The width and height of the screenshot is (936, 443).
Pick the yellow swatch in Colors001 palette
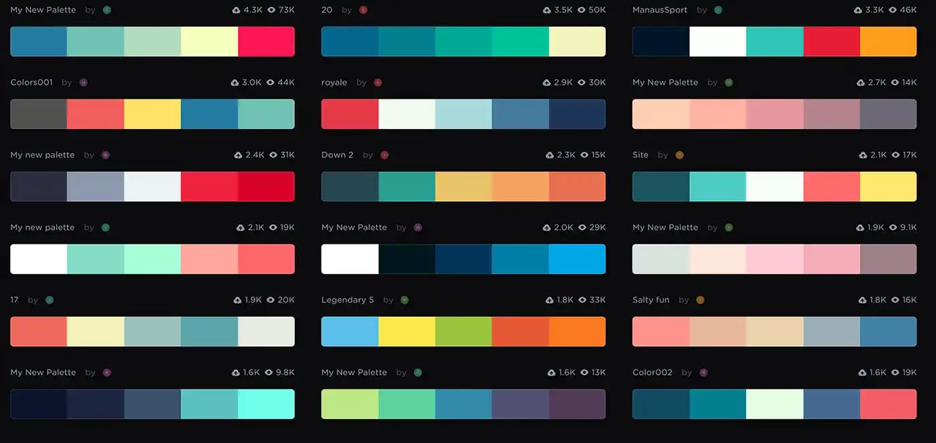[152, 114]
